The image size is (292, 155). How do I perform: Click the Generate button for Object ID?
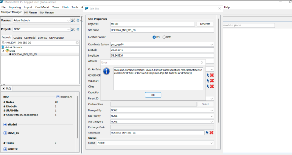point(205,24)
